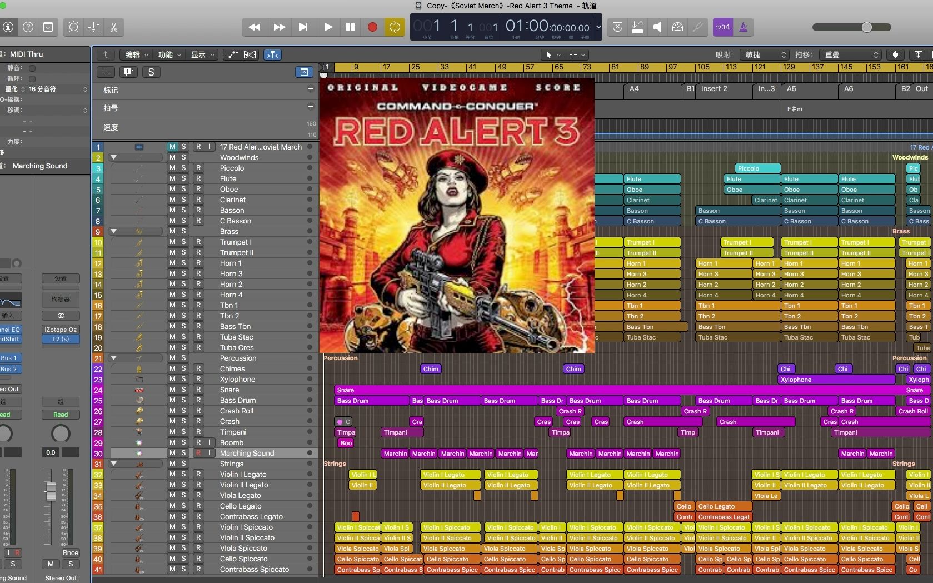Open the pointer tool menu
Screen dimensions: 933x583
[552, 54]
